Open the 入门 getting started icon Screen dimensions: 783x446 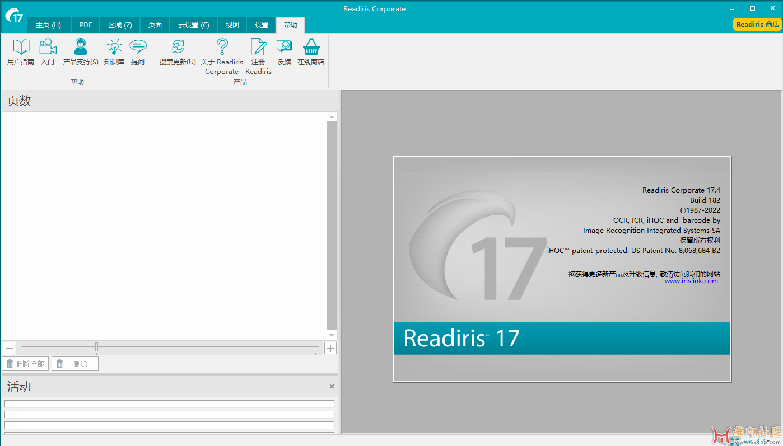coord(48,52)
